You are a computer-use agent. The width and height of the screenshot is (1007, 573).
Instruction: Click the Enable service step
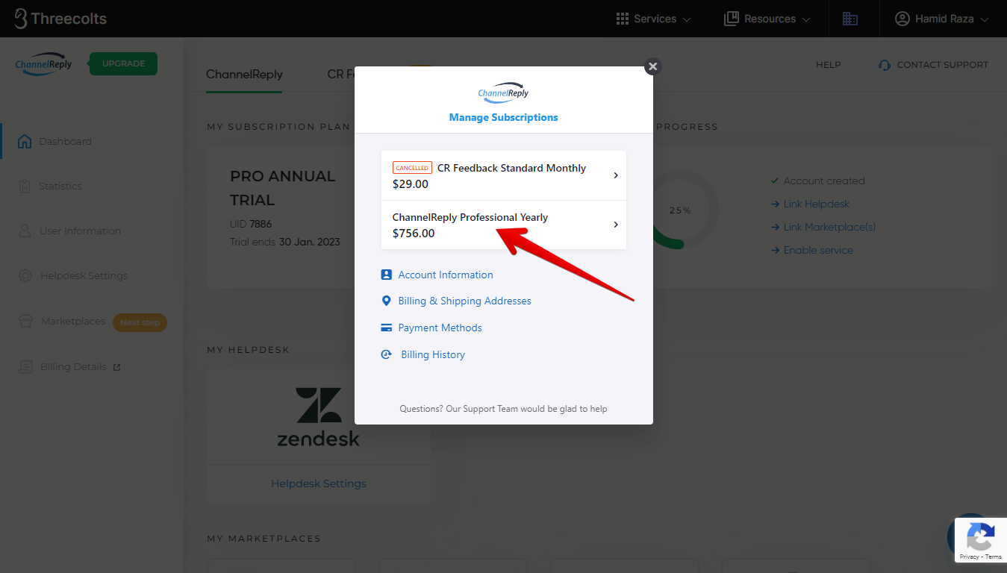[817, 250]
